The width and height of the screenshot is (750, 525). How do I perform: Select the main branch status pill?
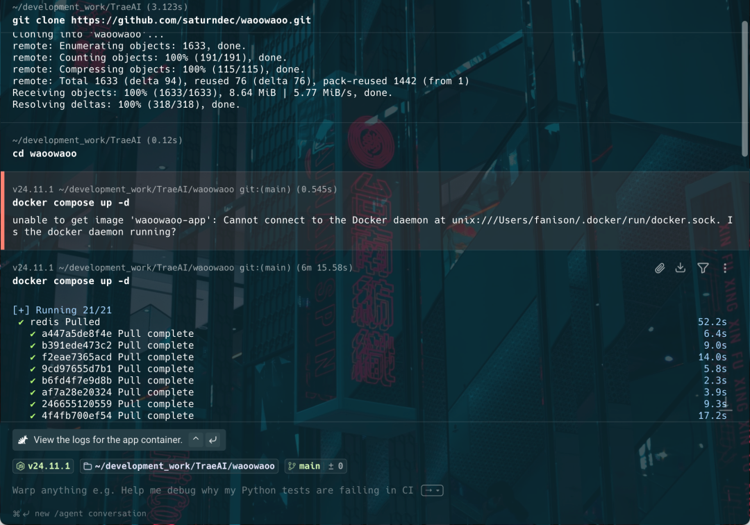(x=309, y=466)
